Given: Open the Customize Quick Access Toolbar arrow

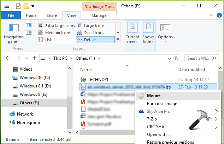Looking at the screenshot, I should (33, 6).
